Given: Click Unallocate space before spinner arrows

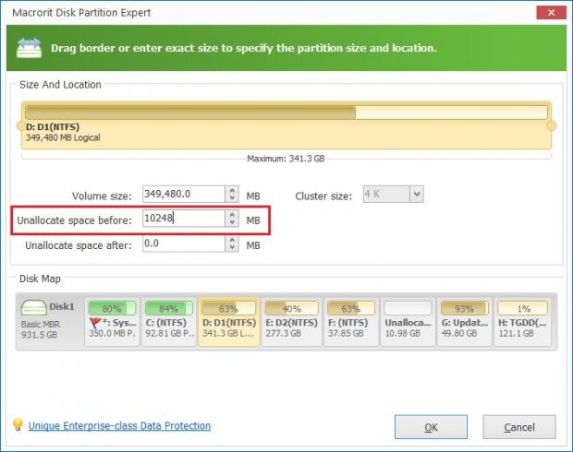Looking at the screenshot, I should coord(230,220).
